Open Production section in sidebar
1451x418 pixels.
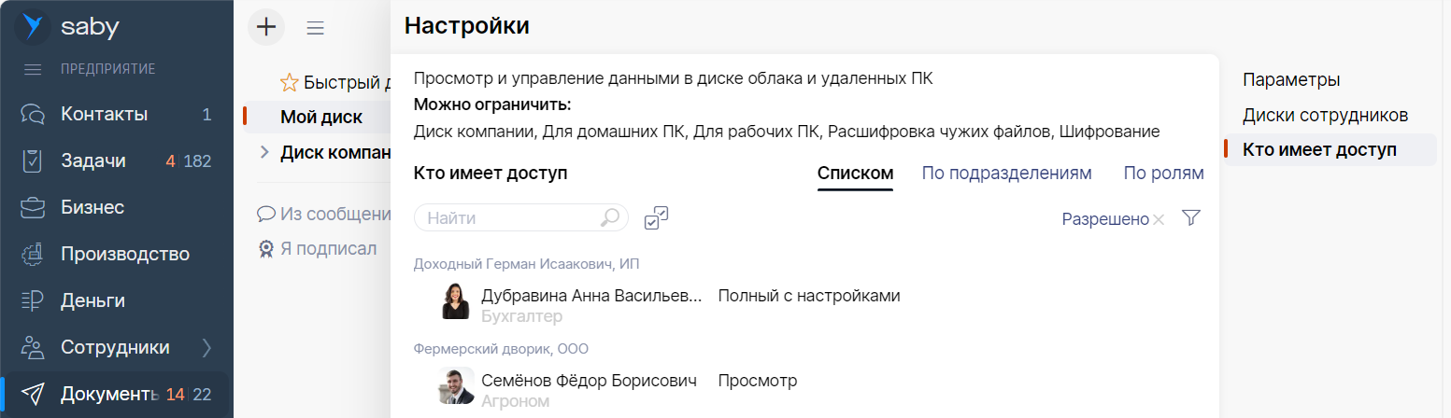coord(124,254)
